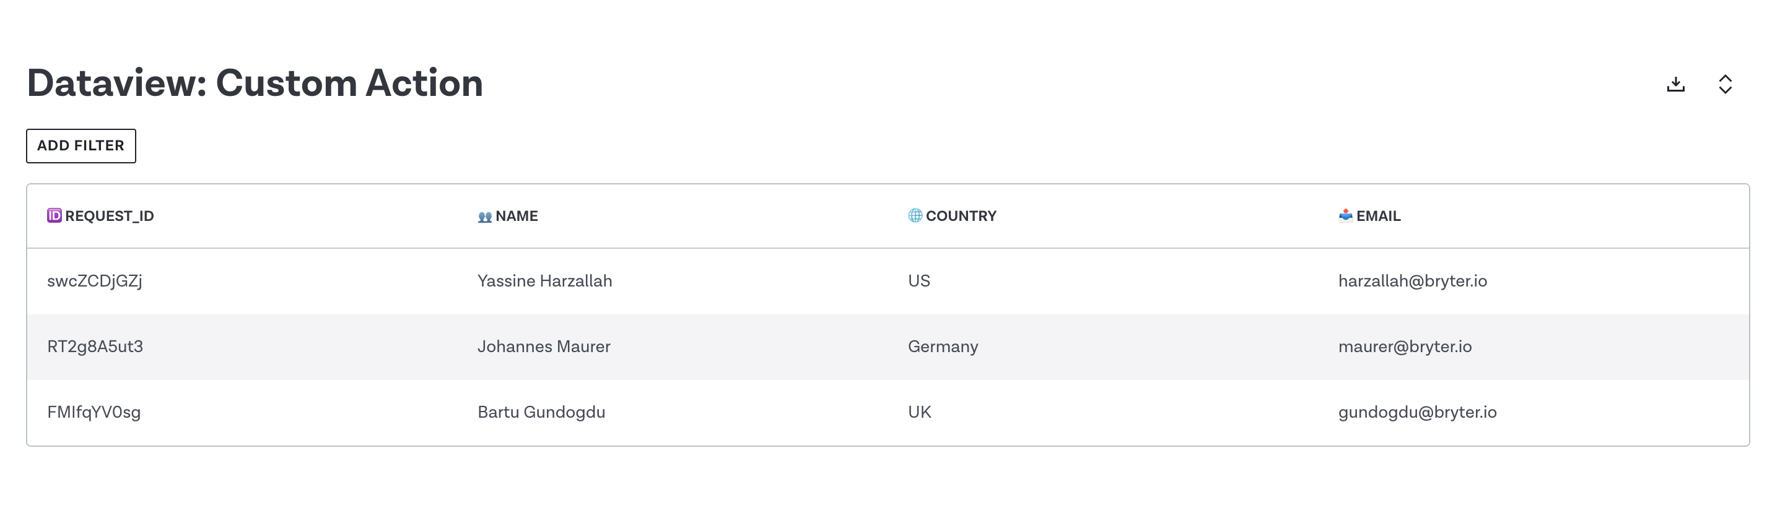Click the maurer@bryter.io email

coord(1405,347)
